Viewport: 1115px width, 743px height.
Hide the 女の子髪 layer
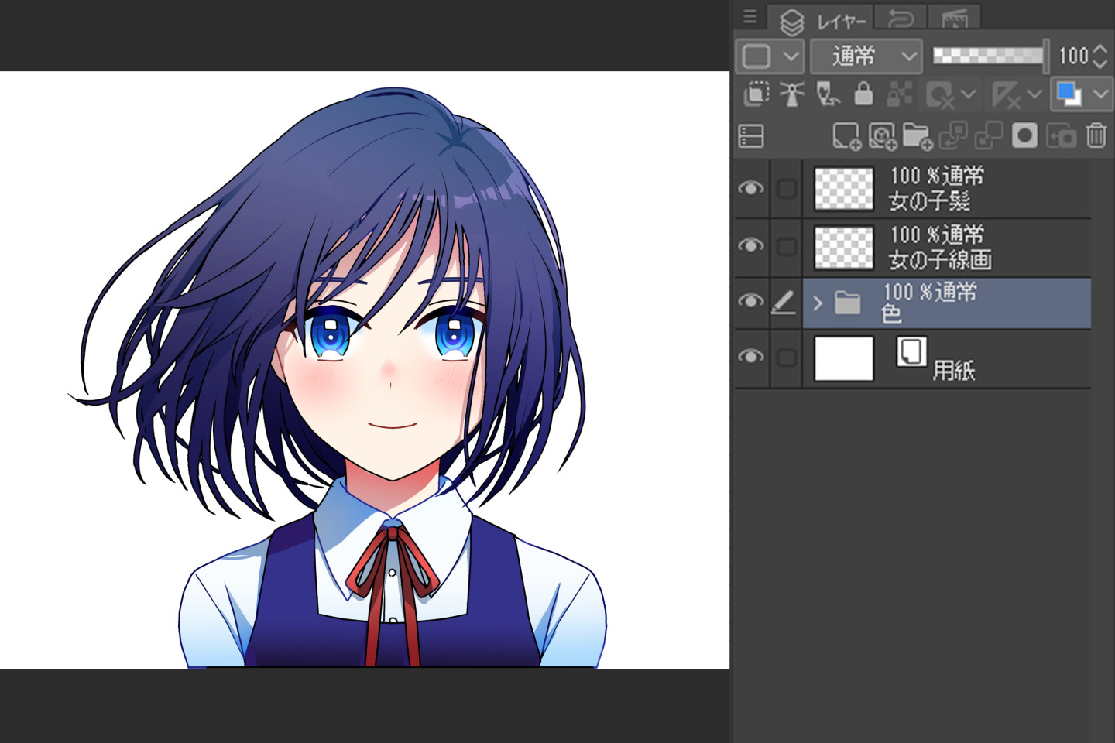pos(750,188)
